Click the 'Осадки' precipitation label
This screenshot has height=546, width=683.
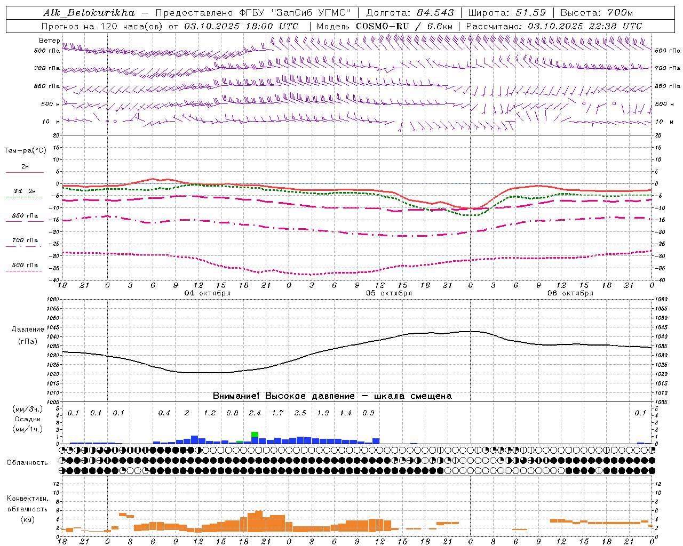28,419
